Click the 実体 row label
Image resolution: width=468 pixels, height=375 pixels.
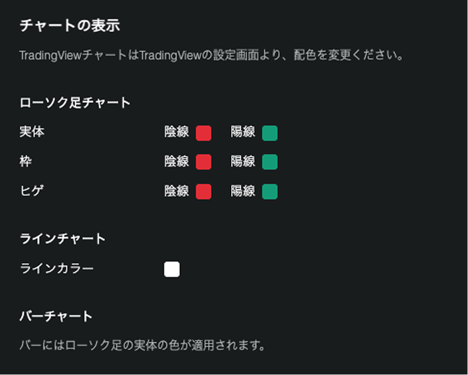32,132
